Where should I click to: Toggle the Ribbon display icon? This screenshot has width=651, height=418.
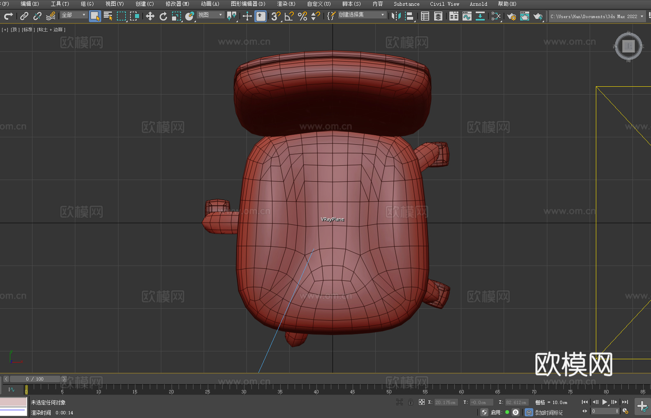(454, 16)
